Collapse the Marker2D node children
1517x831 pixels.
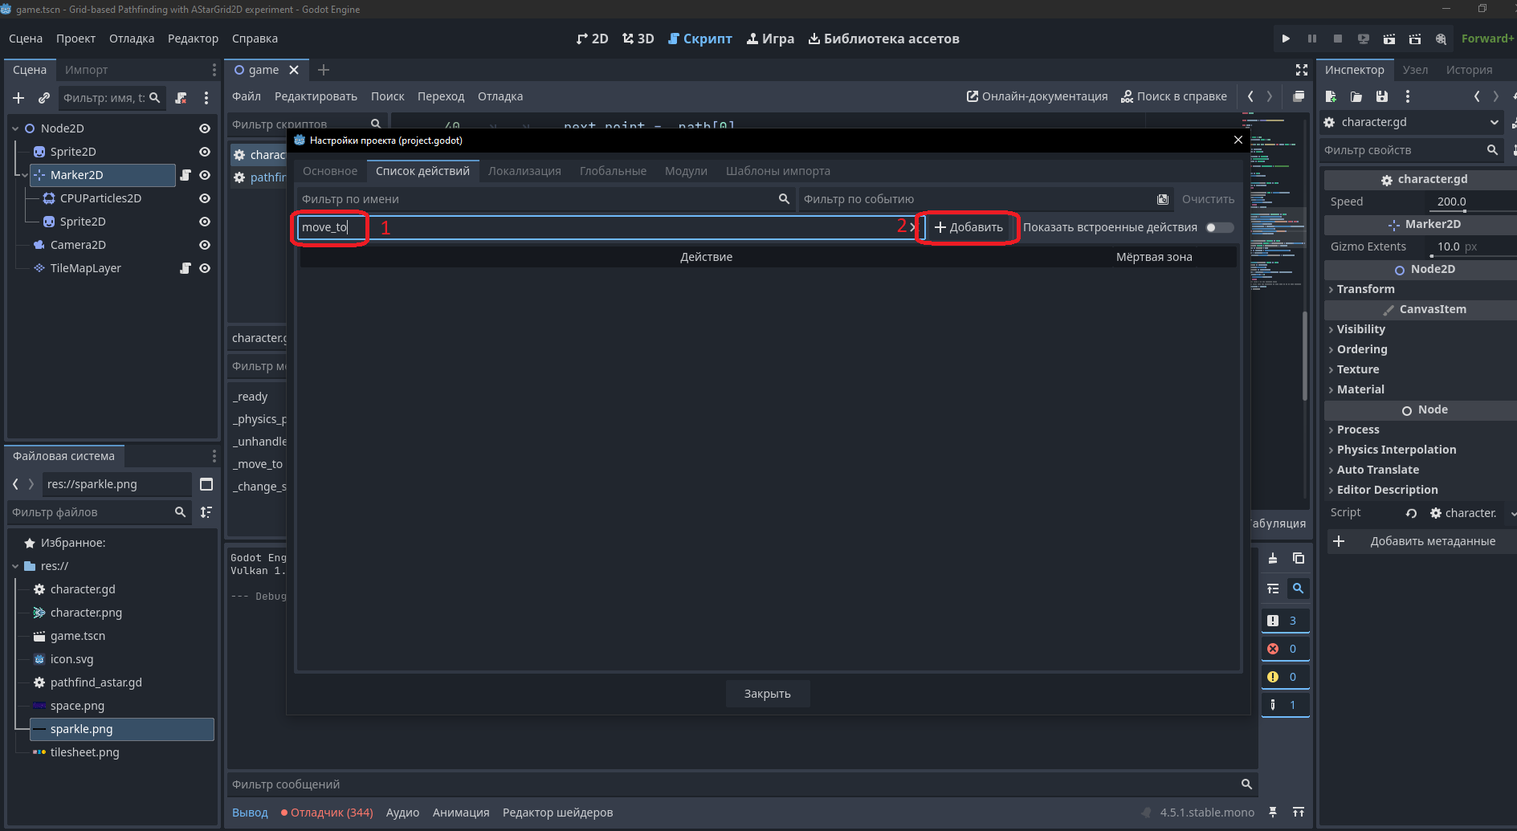tap(25, 175)
